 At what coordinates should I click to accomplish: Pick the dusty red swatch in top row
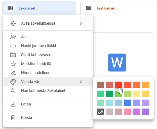coord(110,85)
